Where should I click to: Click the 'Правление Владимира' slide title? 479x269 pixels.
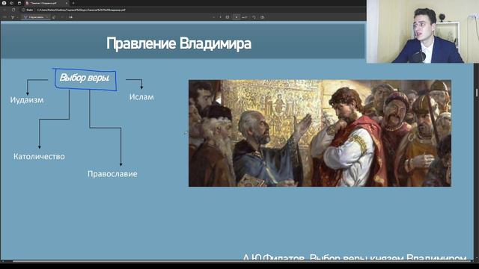179,43
